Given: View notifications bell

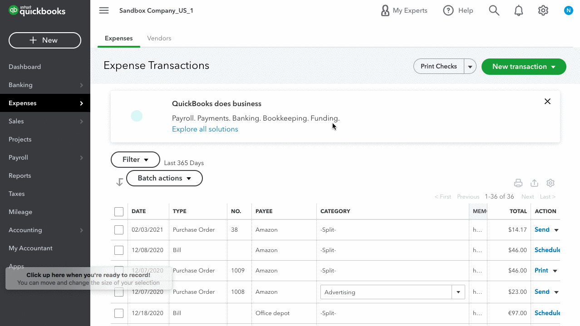Looking at the screenshot, I should 519,10.
